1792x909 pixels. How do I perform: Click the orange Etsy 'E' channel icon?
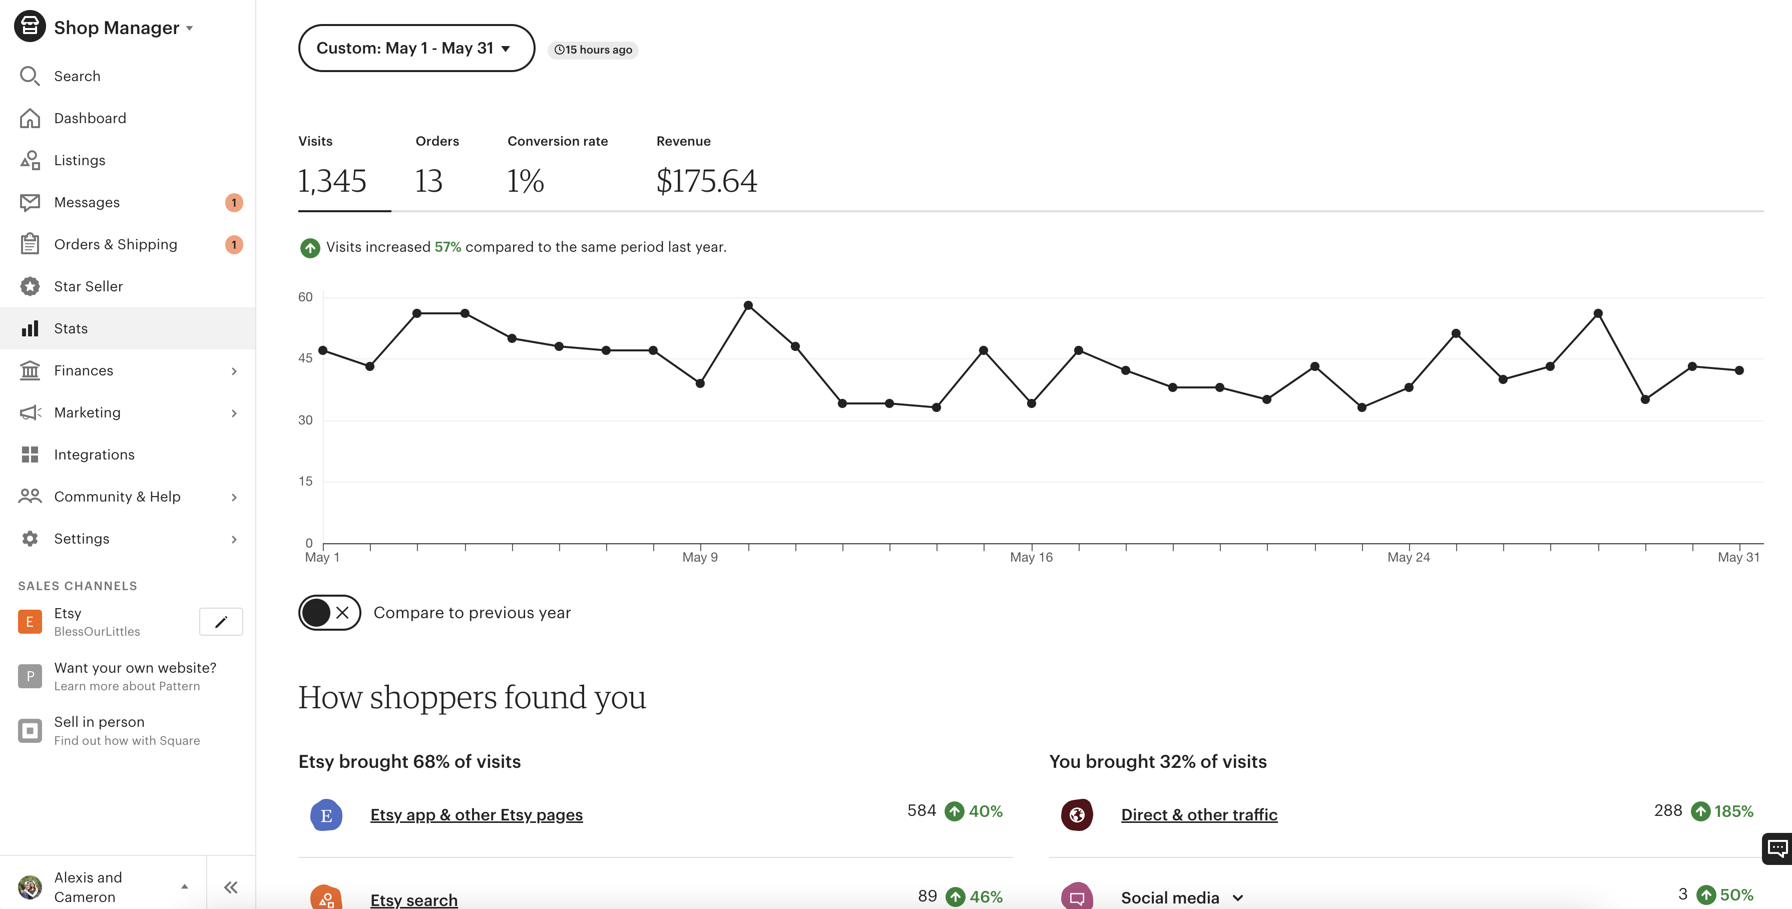click(30, 622)
